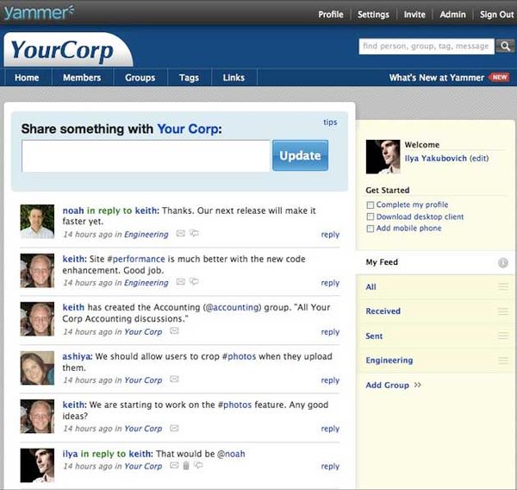The width and height of the screenshot is (517, 490).
Task: Click reply on noah's post
Action: (330, 235)
